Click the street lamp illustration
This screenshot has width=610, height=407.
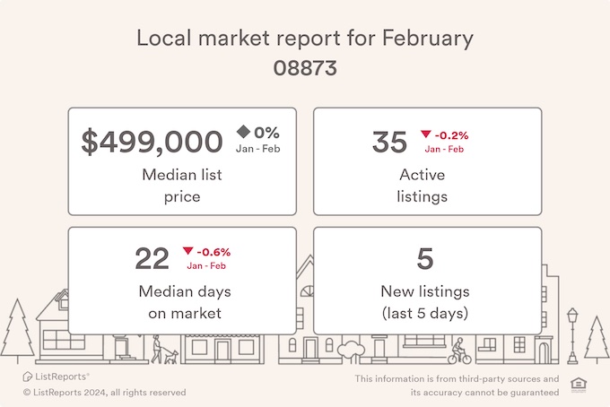[x=572, y=336]
